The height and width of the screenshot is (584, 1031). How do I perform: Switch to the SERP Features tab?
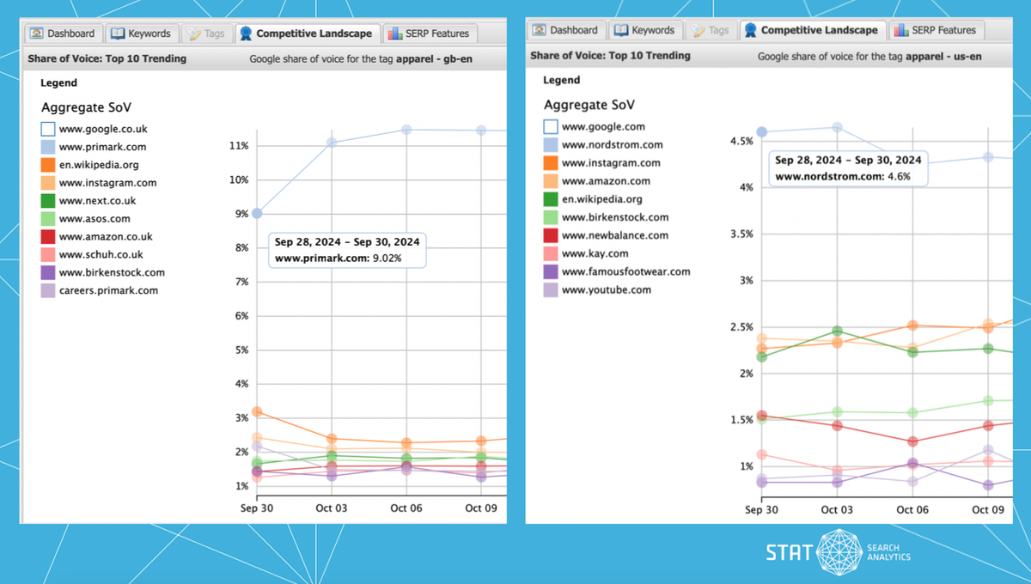pyautogui.click(x=430, y=33)
